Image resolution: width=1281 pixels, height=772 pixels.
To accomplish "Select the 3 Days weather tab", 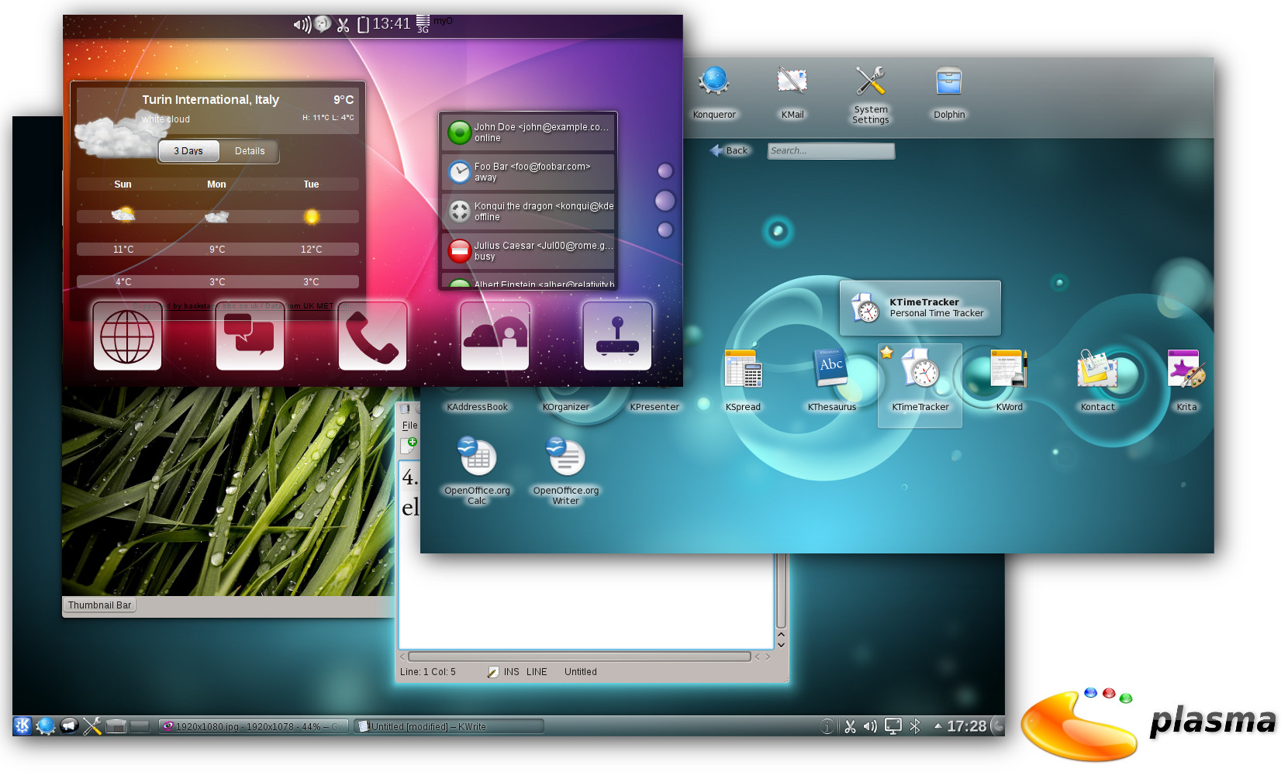I will point(188,151).
